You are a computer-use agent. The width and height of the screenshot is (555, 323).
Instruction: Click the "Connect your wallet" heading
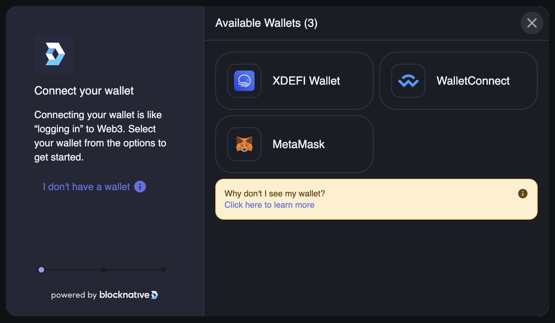pyautogui.click(x=84, y=91)
